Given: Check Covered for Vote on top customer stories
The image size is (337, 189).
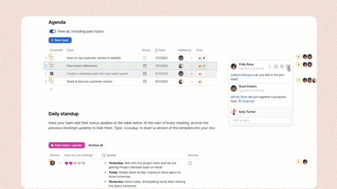Looking at the screenshot, I should tap(52, 58).
